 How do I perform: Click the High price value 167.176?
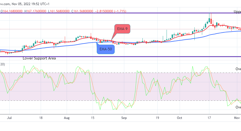coord(36,11)
